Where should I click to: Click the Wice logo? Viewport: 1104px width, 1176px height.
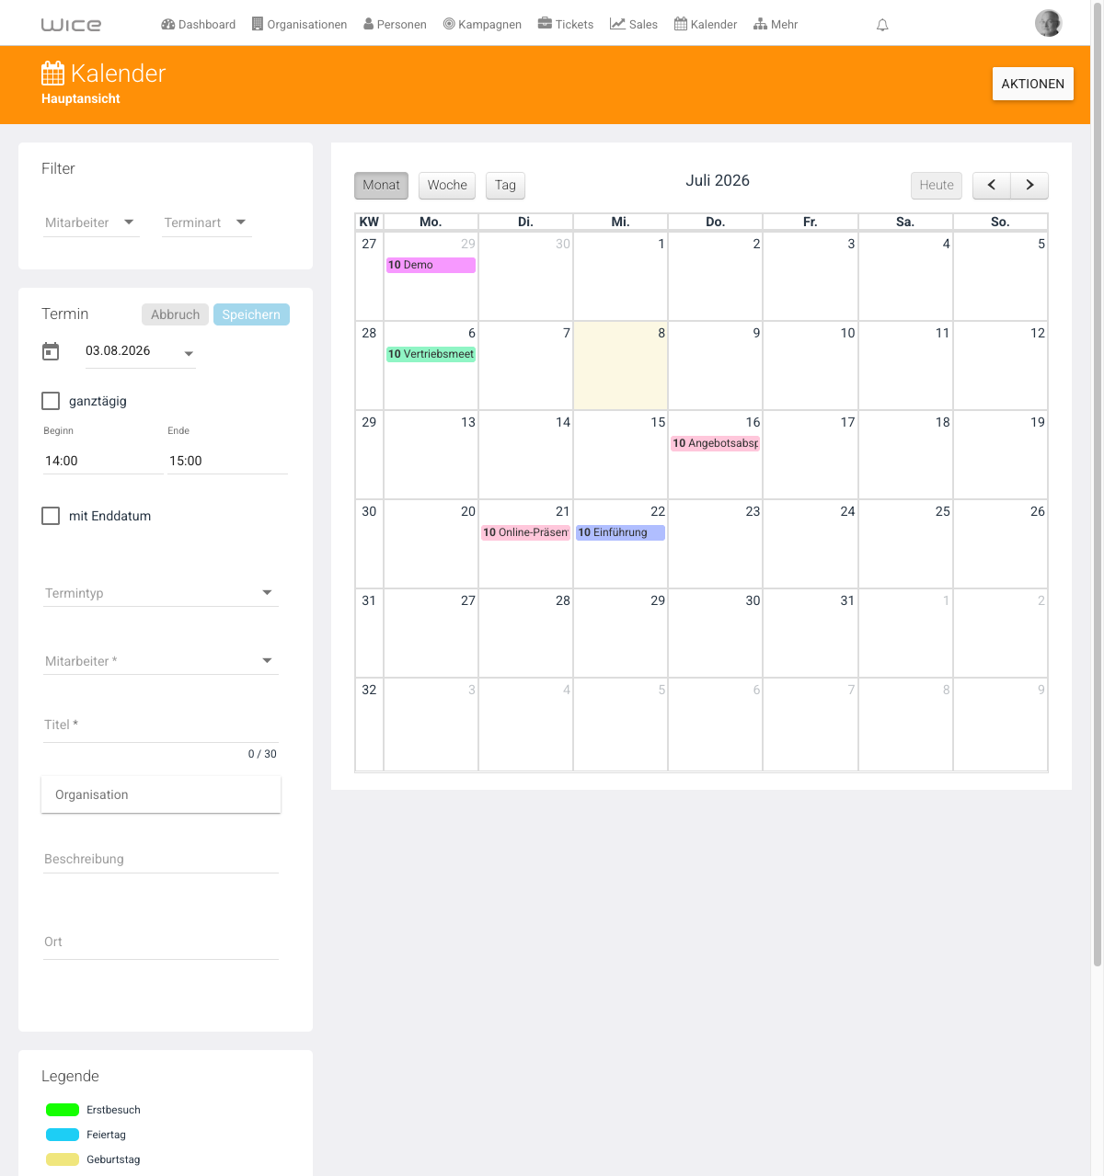[71, 25]
